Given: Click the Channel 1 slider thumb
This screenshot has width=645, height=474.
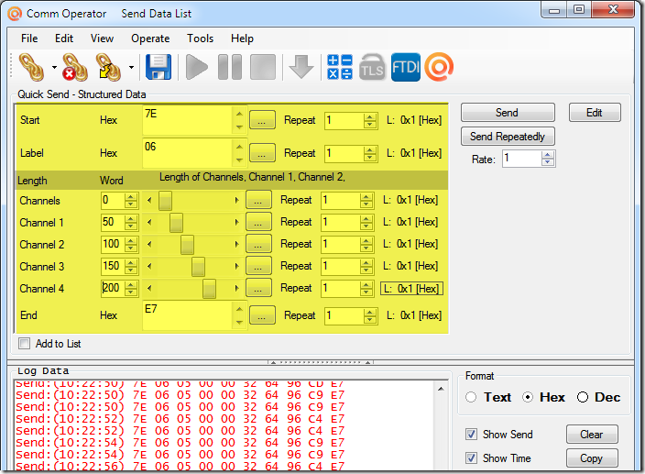Looking at the screenshot, I should click(176, 223).
